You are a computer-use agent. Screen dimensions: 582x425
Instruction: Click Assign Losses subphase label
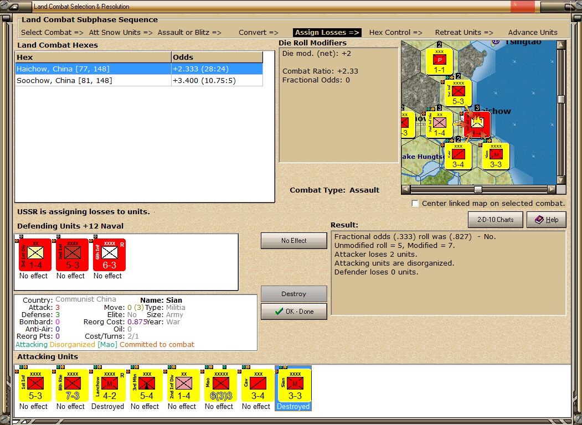point(327,32)
